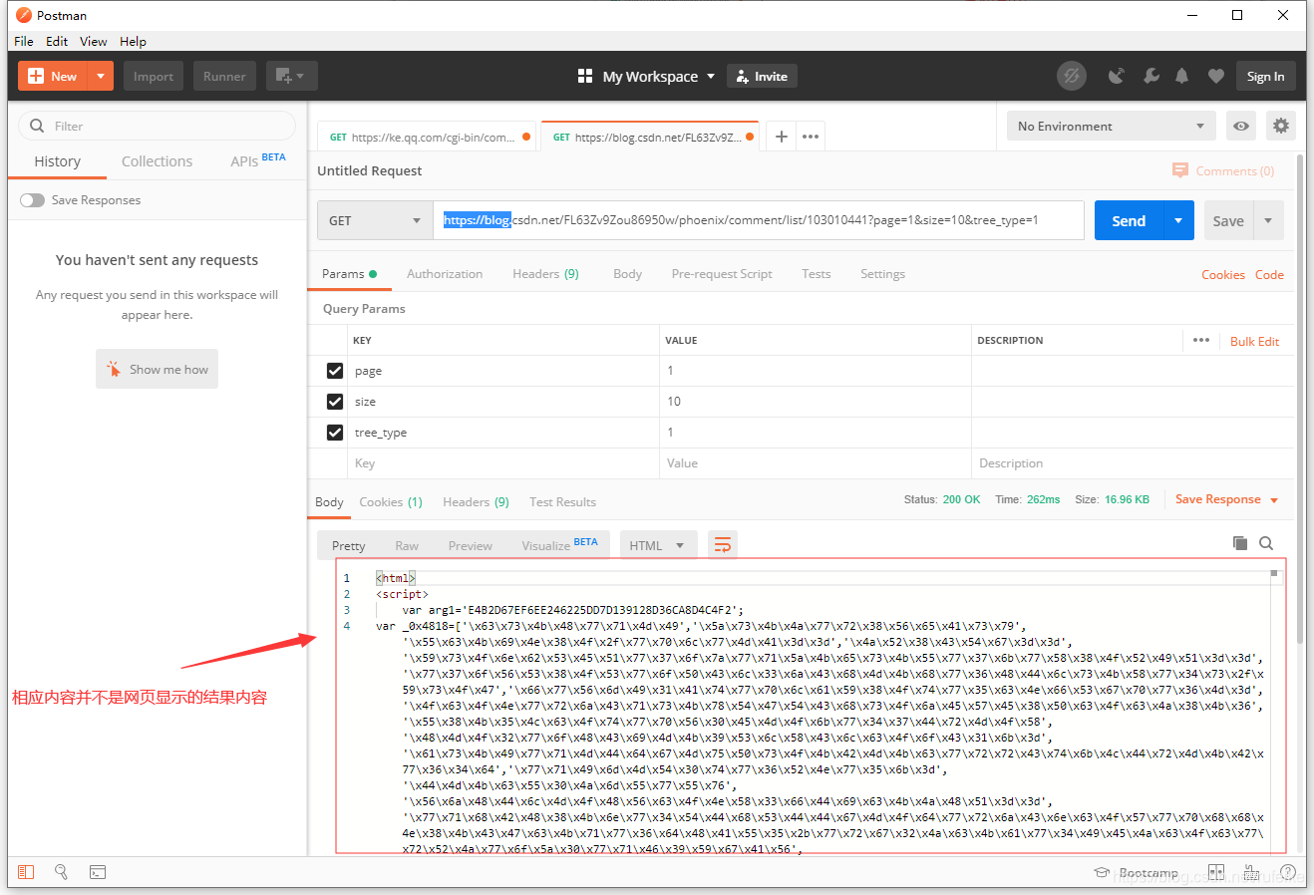Click the Filter search field
The height and width of the screenshot is (895, 1314).
157,126
